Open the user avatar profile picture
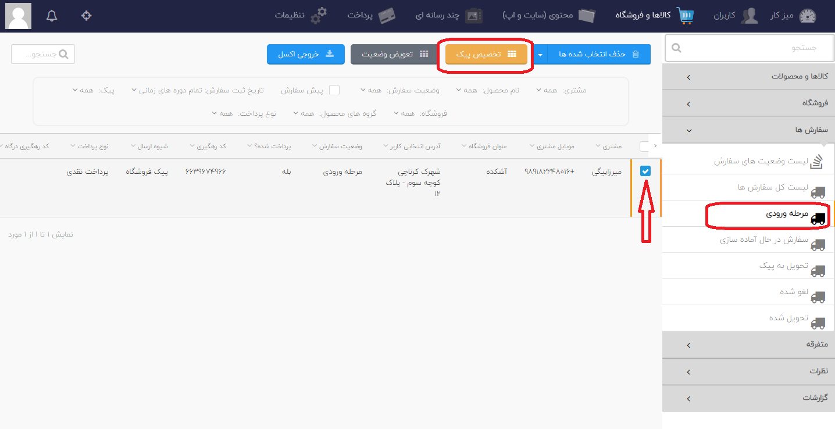Screen dimensions: 835x429 pyautogui.click(x=18, y=16)
